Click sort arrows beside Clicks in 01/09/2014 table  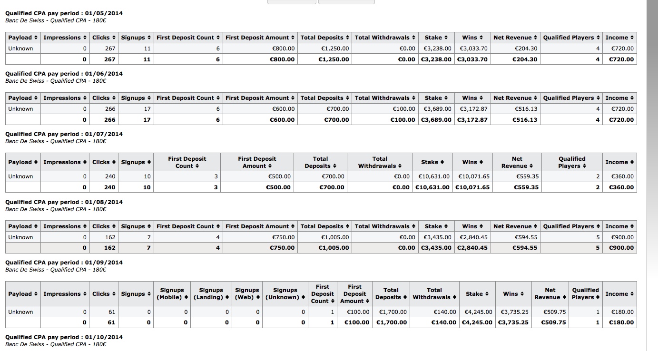[114, 294]
